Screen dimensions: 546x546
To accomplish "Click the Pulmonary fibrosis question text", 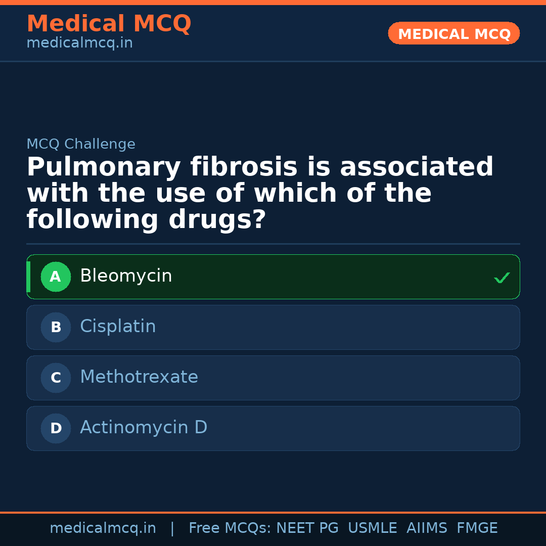I will pyautogui.click(x=260, y=192).
